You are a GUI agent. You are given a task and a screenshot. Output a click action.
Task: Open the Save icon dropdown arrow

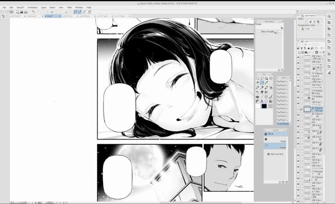coord(29,12)
